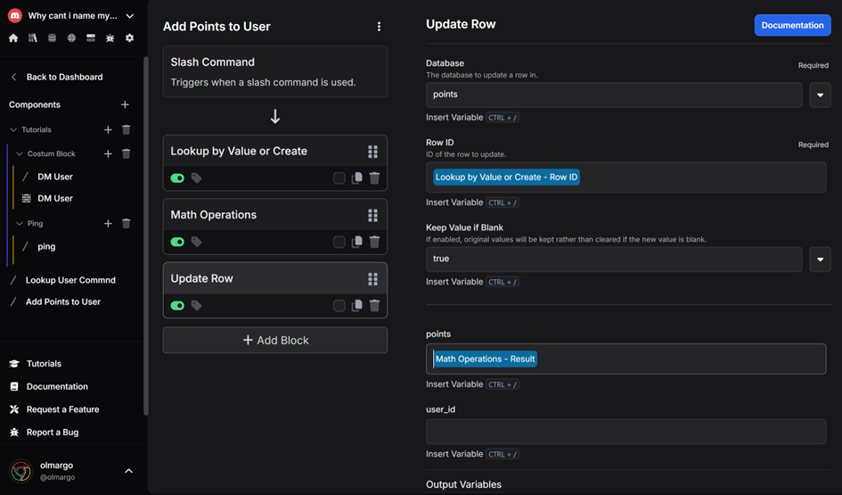Duplicate the Update Row block
842x495 pixels.
coord(356,305)
